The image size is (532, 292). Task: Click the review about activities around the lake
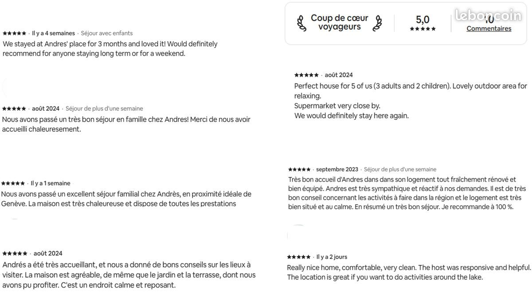(408, 272)
